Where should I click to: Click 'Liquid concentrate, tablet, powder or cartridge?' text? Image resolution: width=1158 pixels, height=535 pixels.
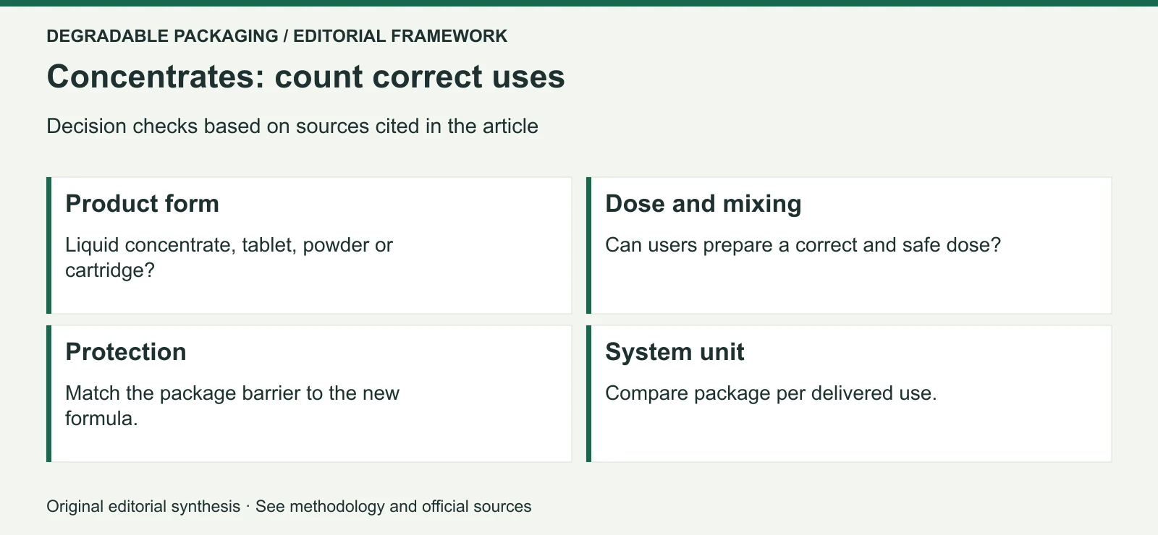click(x=229, y=257)
